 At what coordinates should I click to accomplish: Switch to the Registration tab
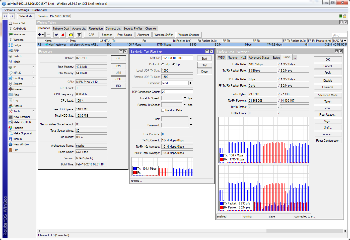[x=96, y=29]
